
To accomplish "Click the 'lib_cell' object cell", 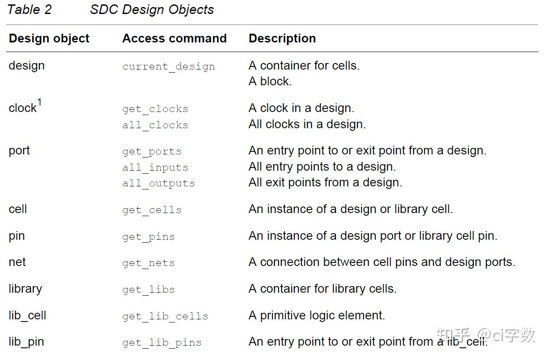I will click(x=28, y=316).
